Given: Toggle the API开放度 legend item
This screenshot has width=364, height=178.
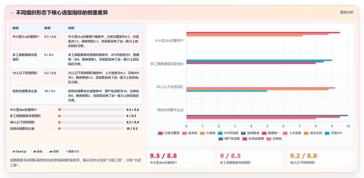Looking at the screenshot, I should (x=228, y=133).
